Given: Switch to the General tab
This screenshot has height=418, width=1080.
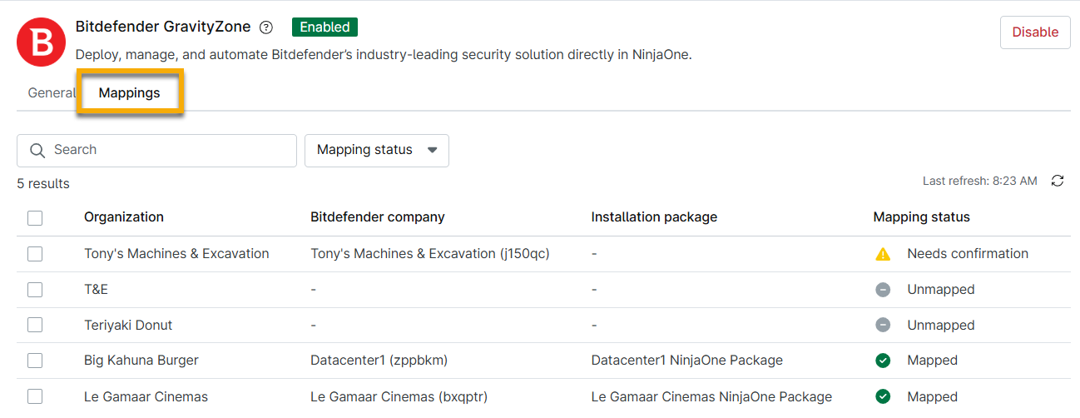Looking at the screenshot, I should [x=51, y=93].
